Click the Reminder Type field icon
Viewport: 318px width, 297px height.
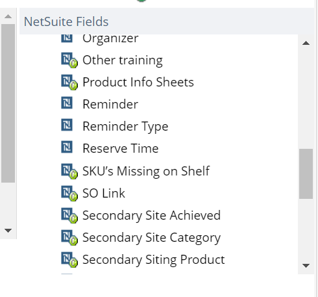pyautogui.click(x=67, y=125)
